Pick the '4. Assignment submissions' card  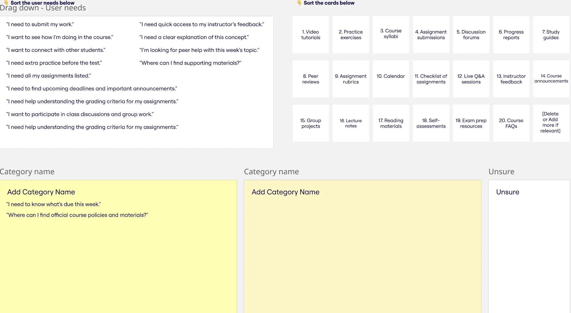[x=431, y=35]
